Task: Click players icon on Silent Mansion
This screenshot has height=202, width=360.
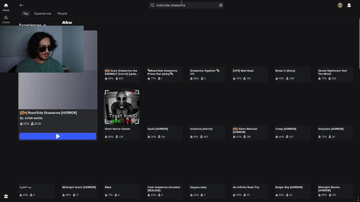Action: click(244, 137)
